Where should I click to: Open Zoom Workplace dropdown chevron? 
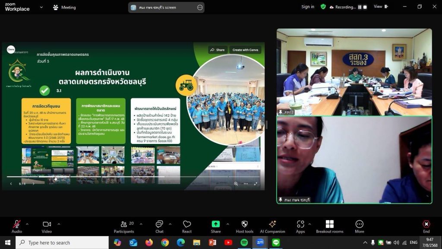[41, 7]
